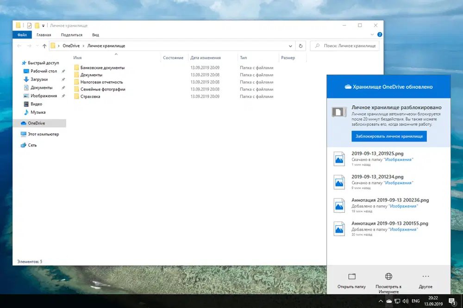Click the back navigation arrow
The image size is (463, 308).
[19, 45]
